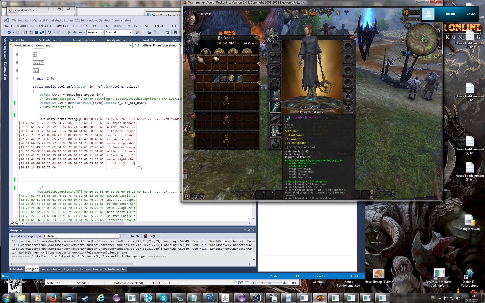Click the Windows Start orb
The image size is (485, 303).
(7, 298)
